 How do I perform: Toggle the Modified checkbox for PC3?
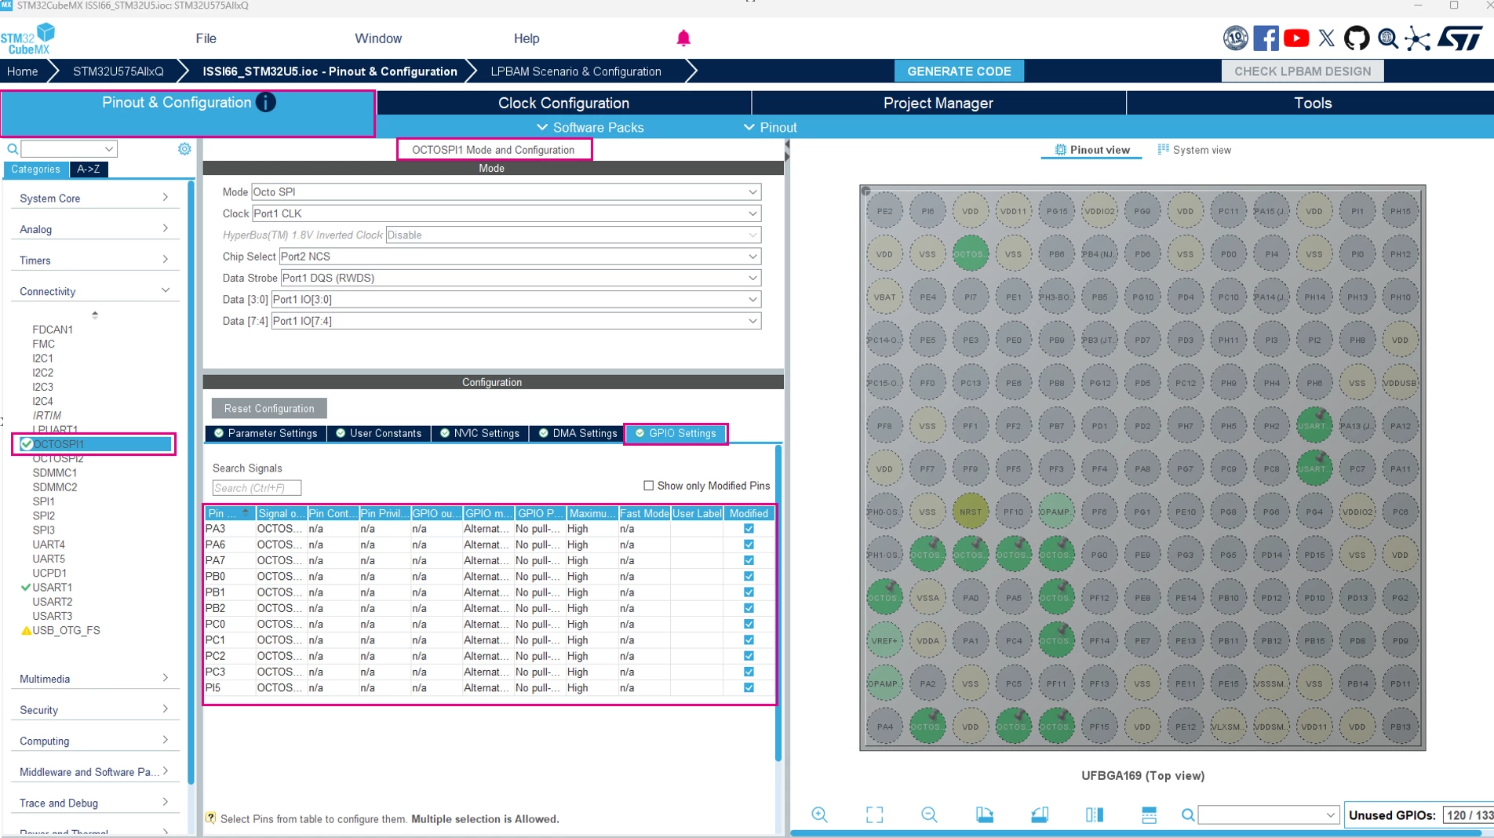749,672
